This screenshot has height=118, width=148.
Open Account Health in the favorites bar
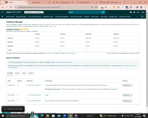pyautogui.click(x=10, y=17)
